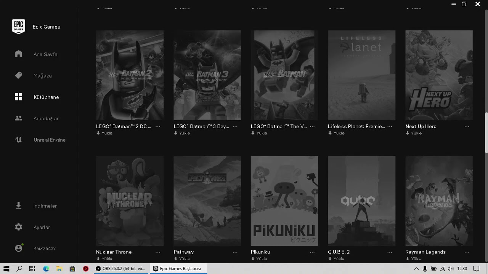Click the Unreal Engine logo icon
The height and width of the screenshot is (274, 488).
pyautogui.click(x=18, y=140)
